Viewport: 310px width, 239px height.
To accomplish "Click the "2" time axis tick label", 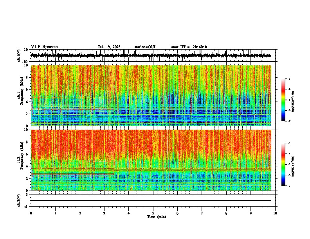I will pos(80,213).
